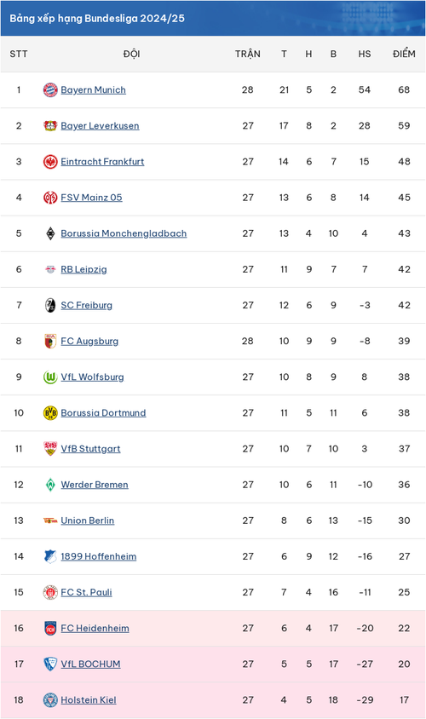
Task: Click the Werder Bremen green diamond logo
Action: 50,485
